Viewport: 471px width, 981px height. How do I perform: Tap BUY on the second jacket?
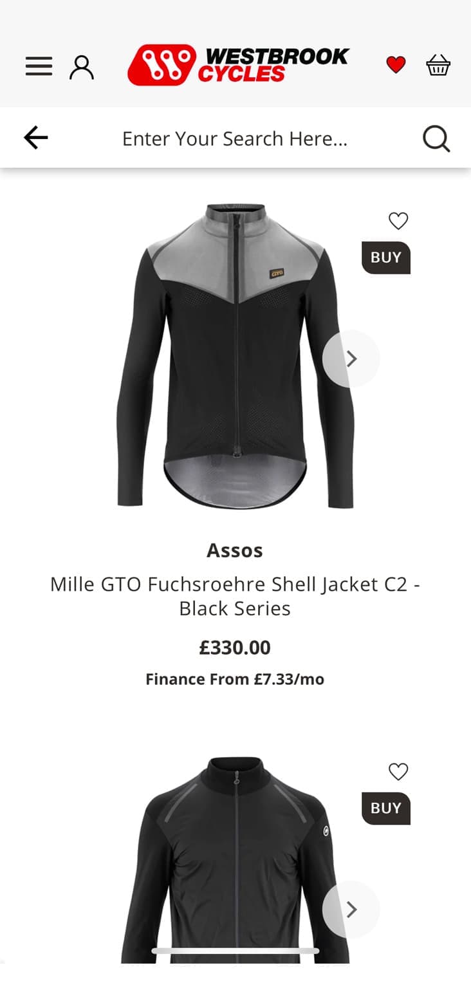click(x=386, y=808)
